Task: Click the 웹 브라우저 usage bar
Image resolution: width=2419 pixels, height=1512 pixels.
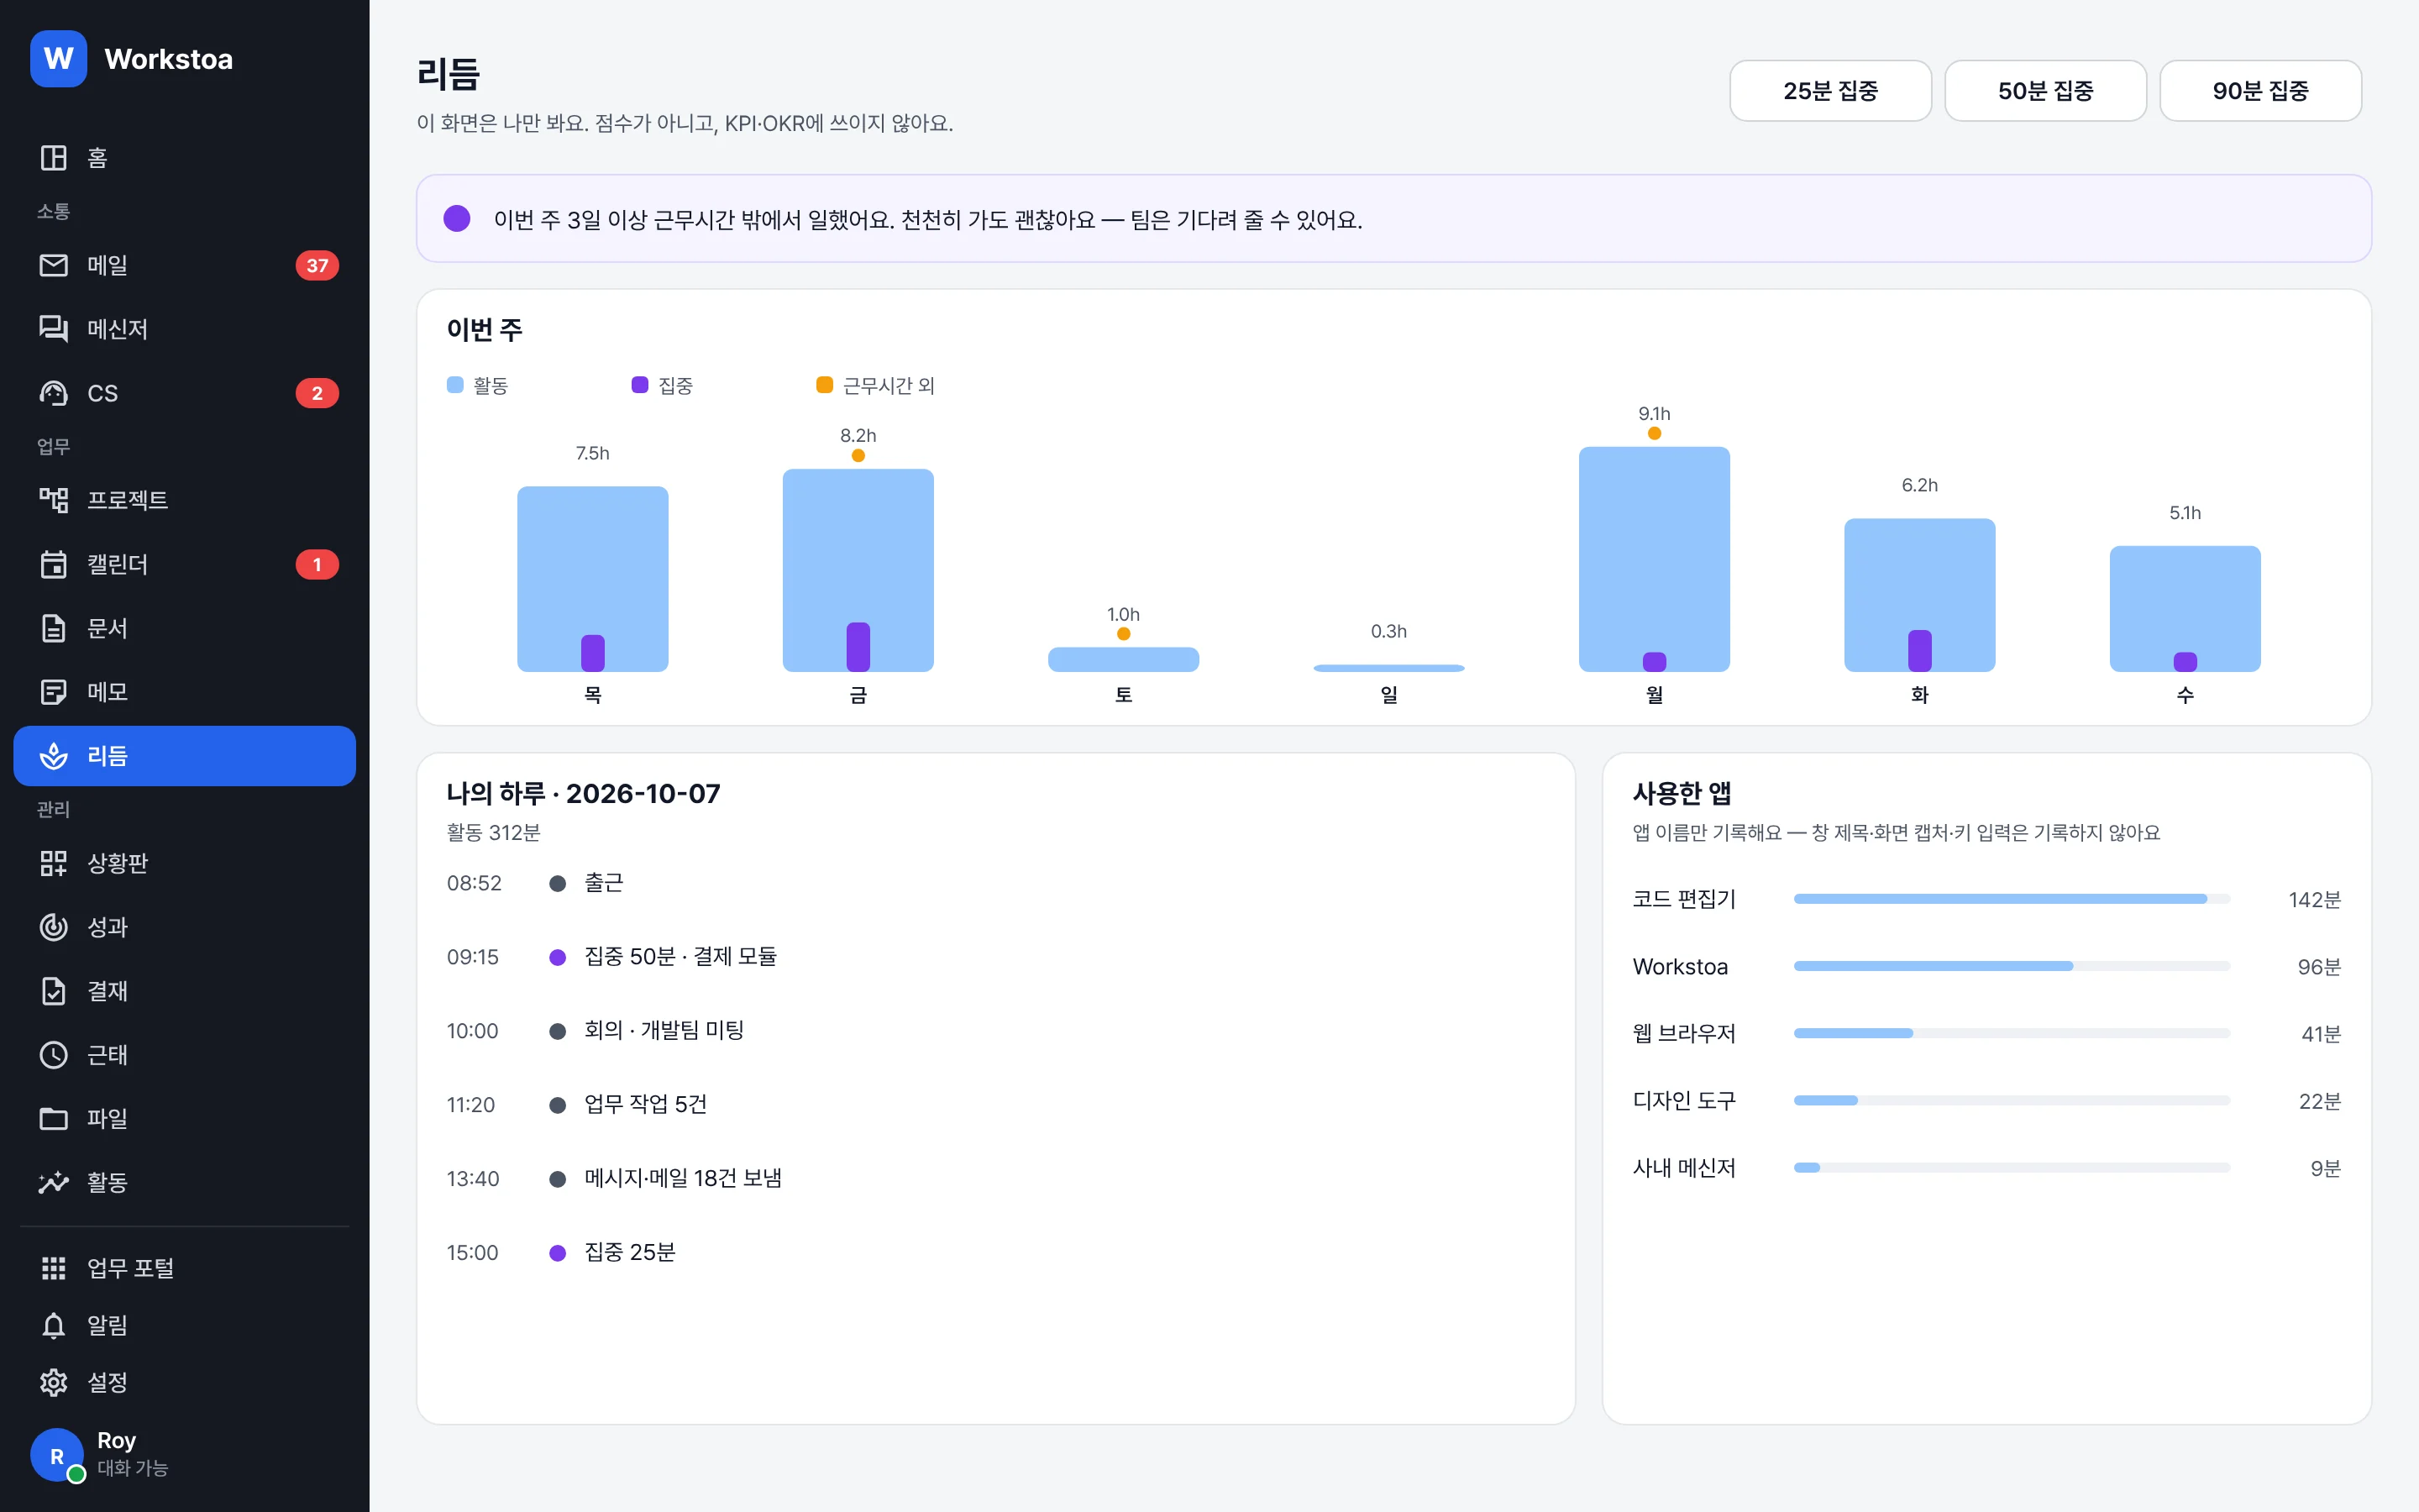Action: click(x=2011, y=1033)
